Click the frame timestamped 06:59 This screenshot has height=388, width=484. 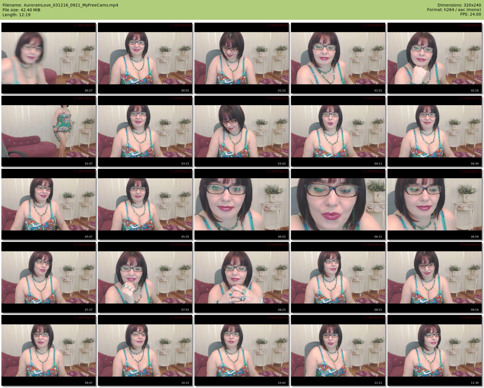click(x=434, y=204)
